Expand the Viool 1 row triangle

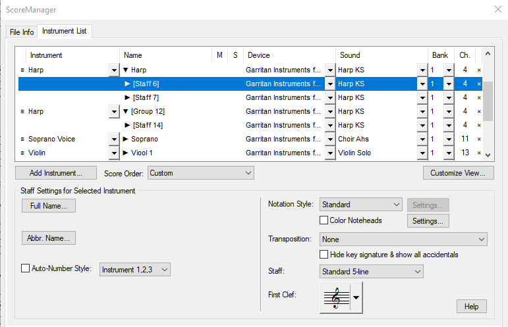[x=126, y=153]
